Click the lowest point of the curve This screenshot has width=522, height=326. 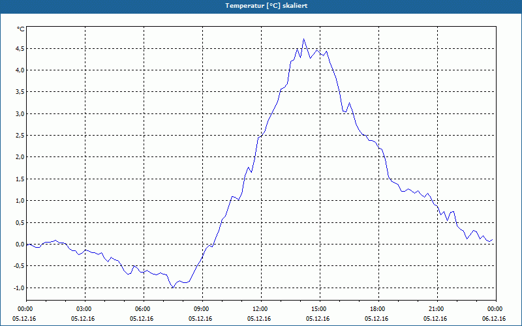tap(173, 288)
